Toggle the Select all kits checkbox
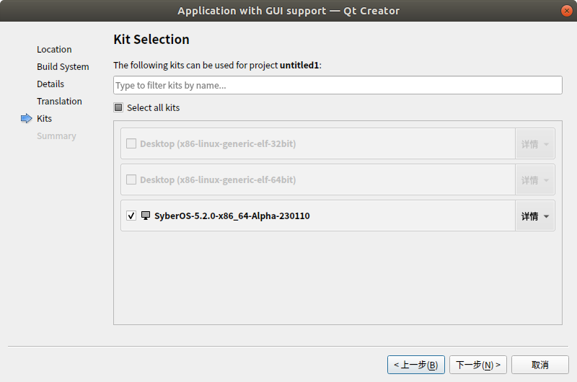This screenshot has width=577, height=382. click(118, 108)
